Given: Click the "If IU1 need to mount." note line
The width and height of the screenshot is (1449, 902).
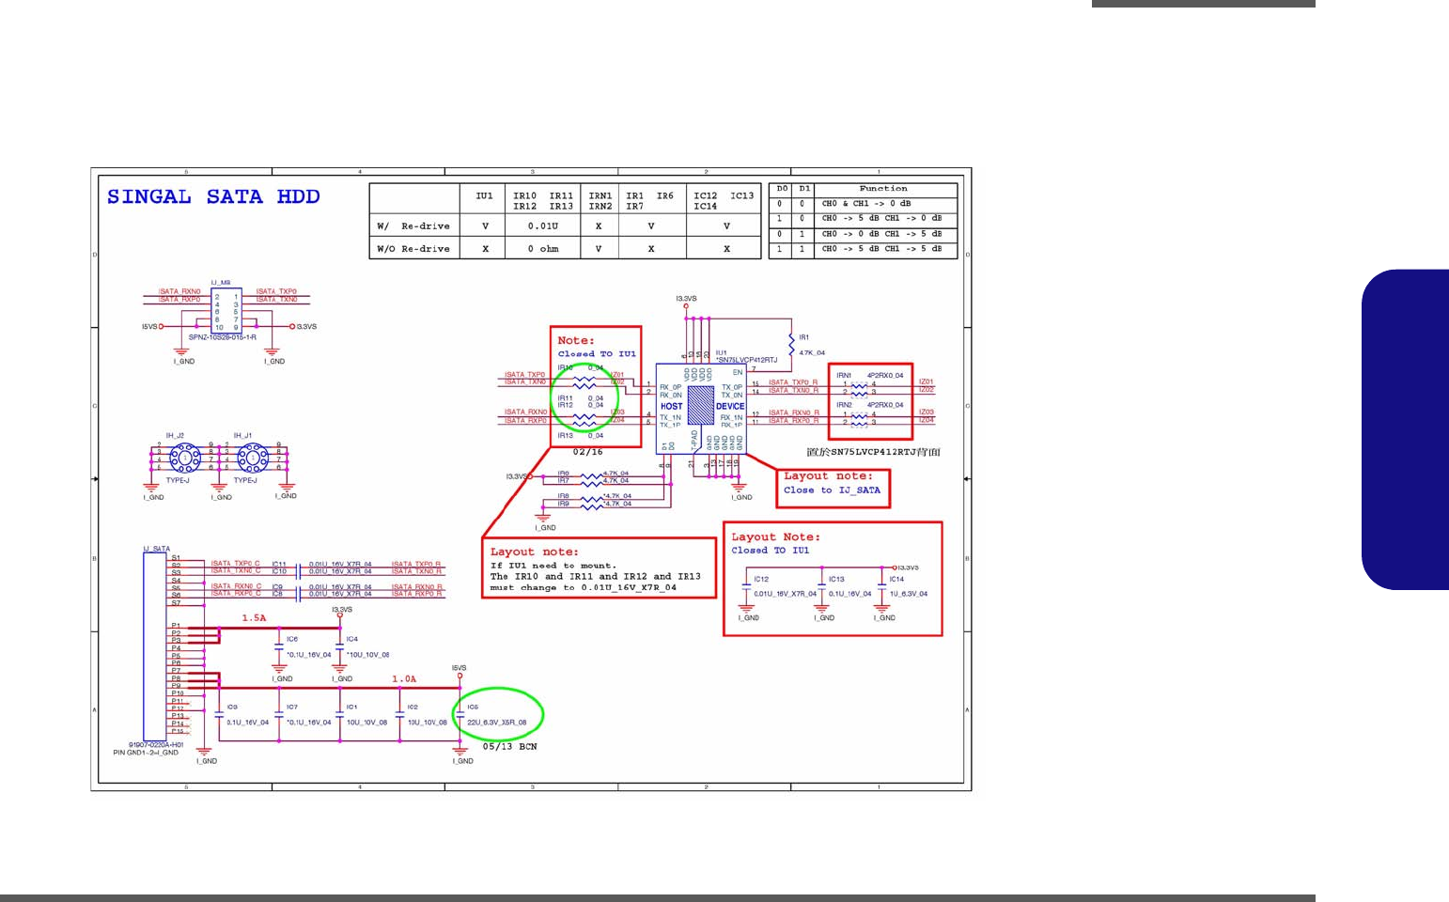Looking at the screenshot, I should click(x=553, y=566).
